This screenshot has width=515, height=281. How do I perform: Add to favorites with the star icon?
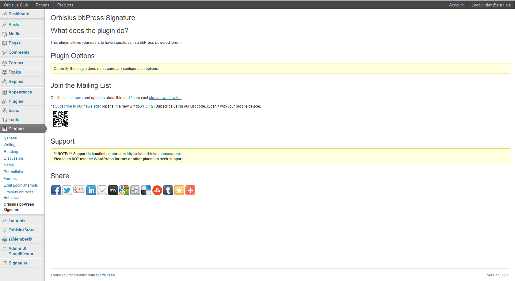(x=179, y=190)
